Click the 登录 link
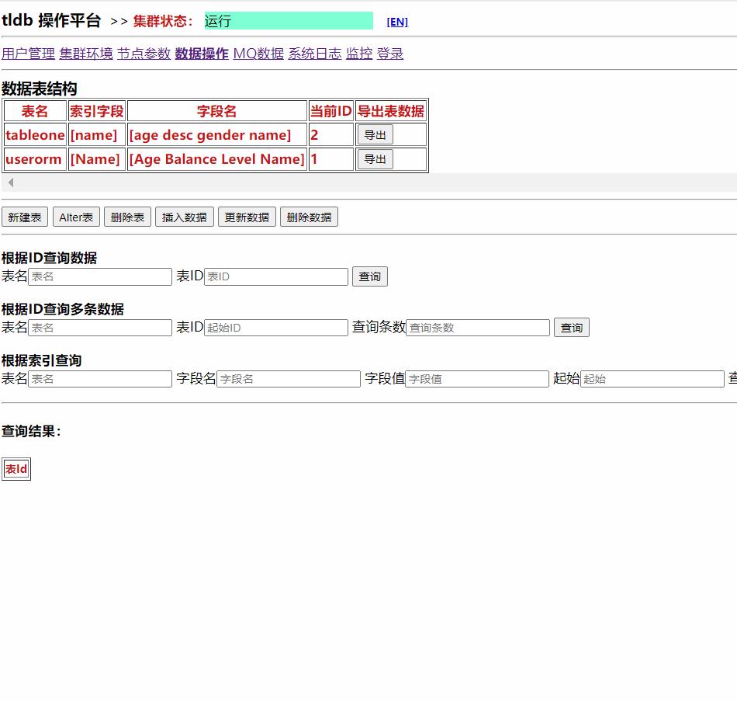The image size is (737, 702). click(x=390, y=54)
